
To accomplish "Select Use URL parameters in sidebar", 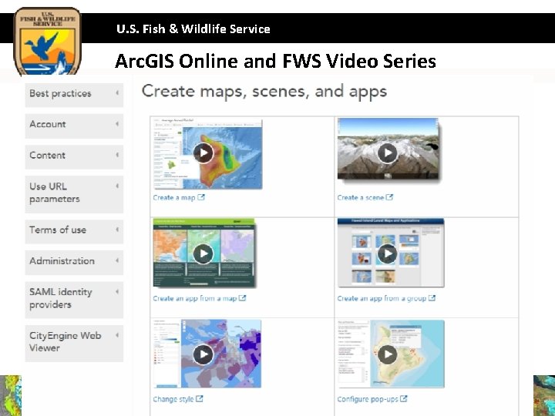I will coord(74,194).
